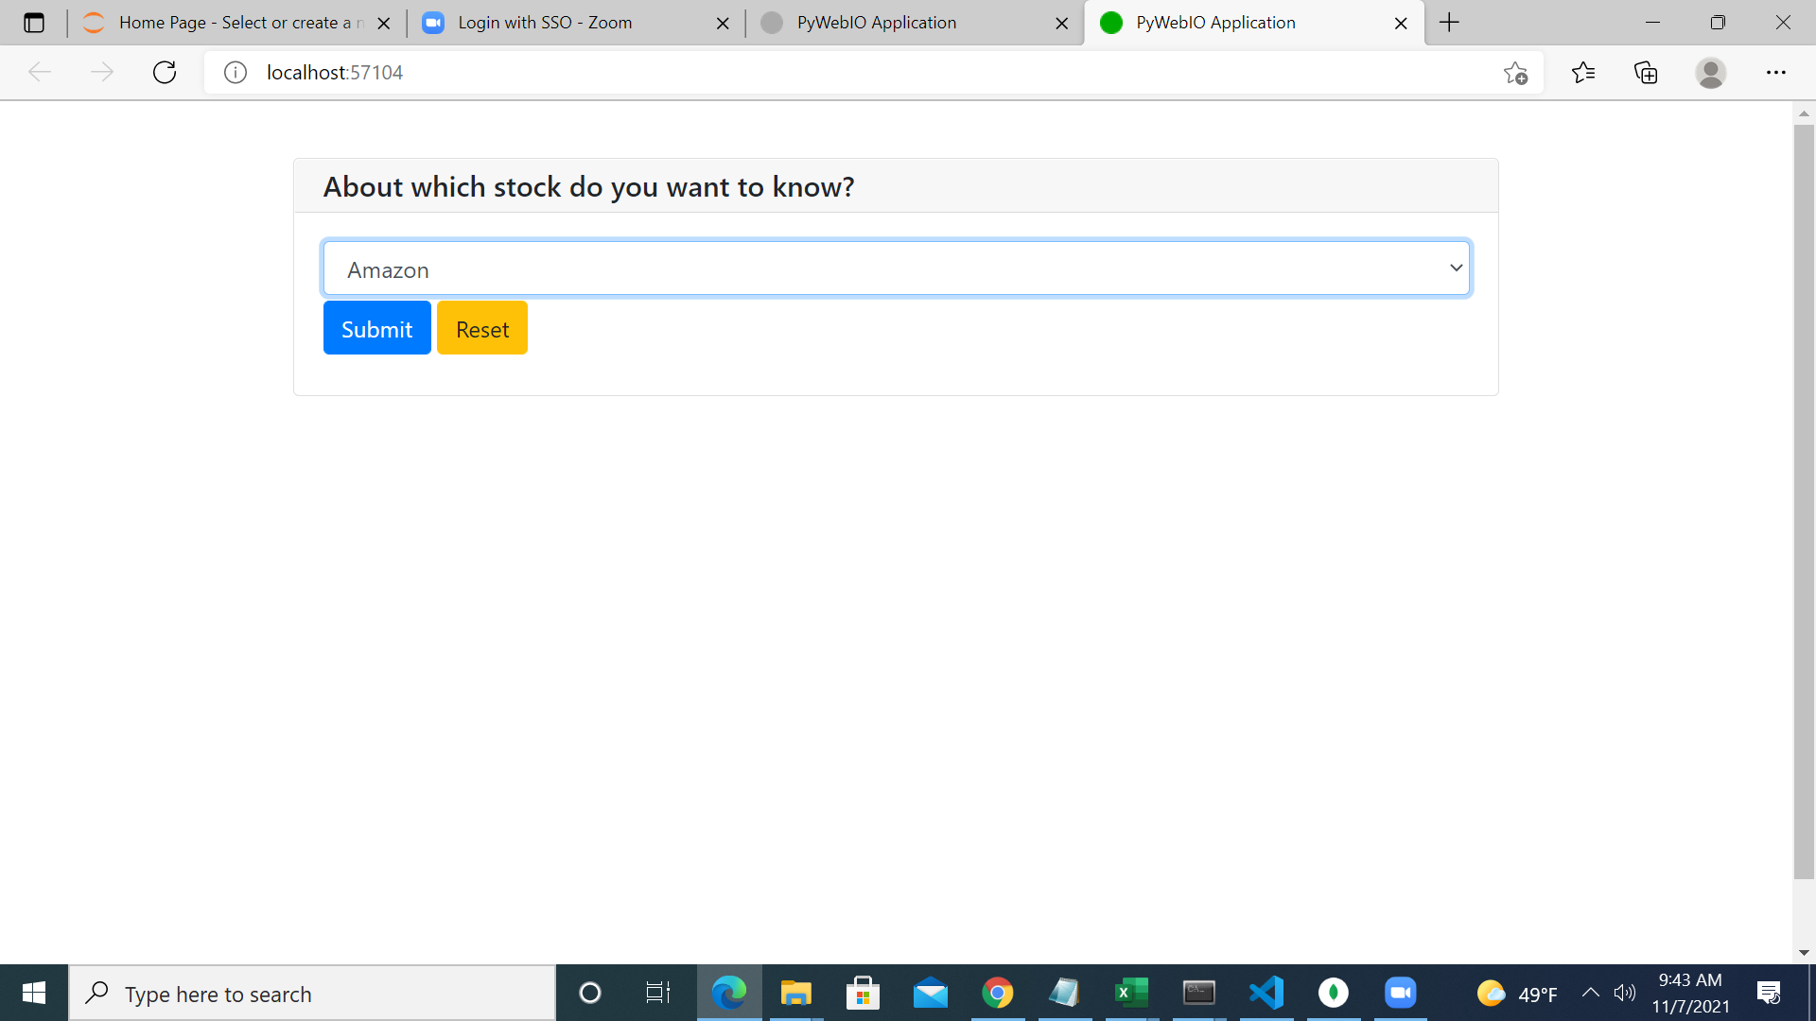The image size is (1816, 1021).
Task: Add this page to favorites
Action: click(x=1515, y=73)
